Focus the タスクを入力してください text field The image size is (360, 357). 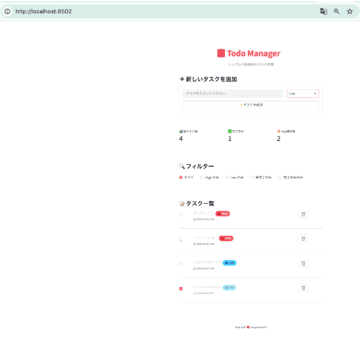pos(233,94)
